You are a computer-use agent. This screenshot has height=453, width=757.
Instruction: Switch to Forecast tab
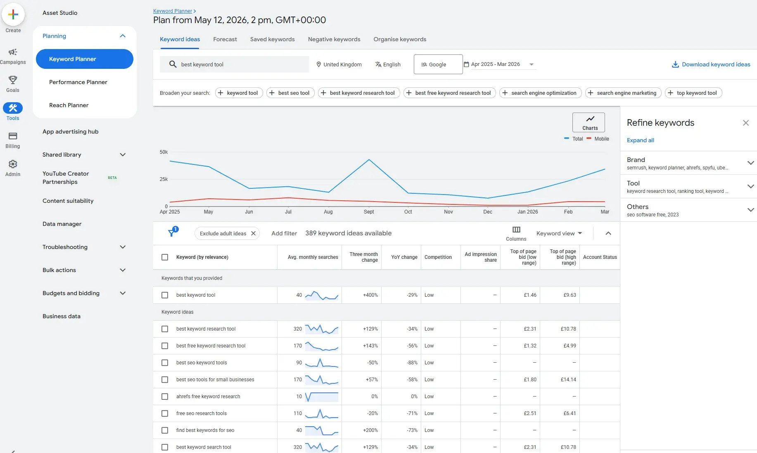click(x=225, y=39)
